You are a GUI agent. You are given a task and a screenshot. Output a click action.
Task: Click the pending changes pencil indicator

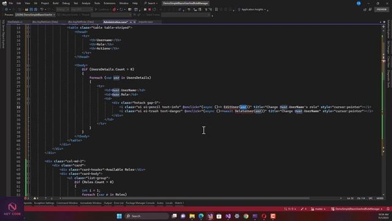pos(304,209)
